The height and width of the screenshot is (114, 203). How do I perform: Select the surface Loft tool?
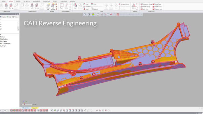point(32,6)
